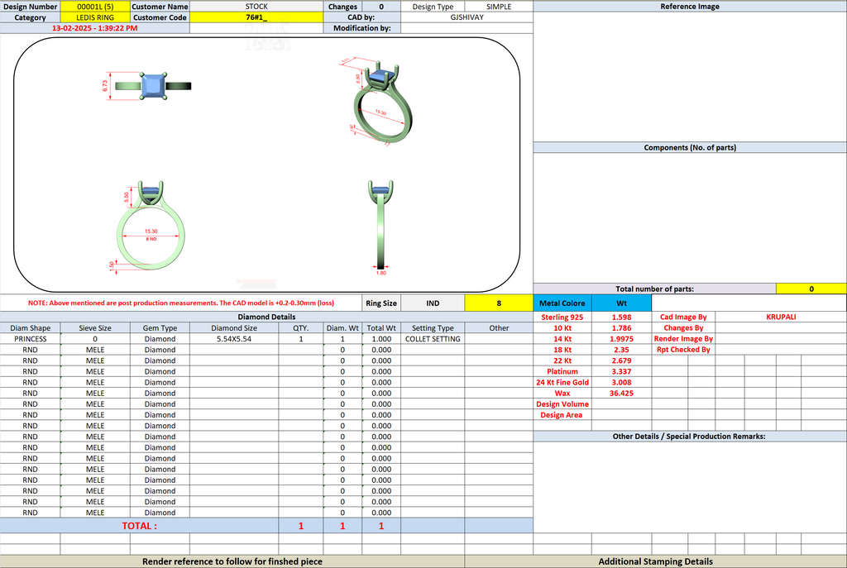Select the perspective ring render with prongs
The image size is (847, 568).
[x=377, y=102]
